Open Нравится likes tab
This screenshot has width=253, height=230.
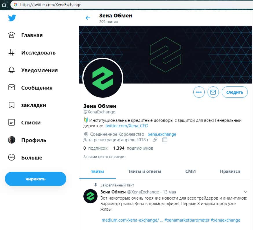tap(230, 171)
